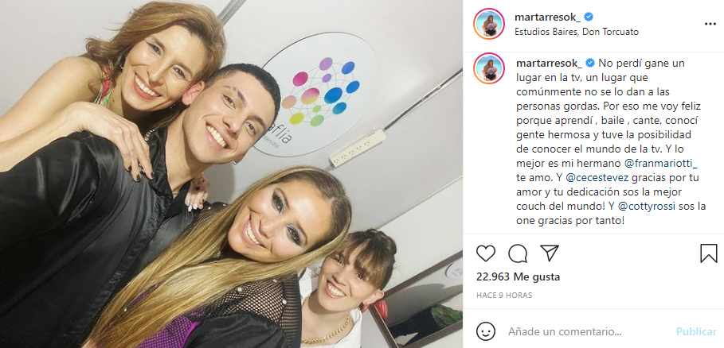Open emoji picker smiley icon

(486, 331)
